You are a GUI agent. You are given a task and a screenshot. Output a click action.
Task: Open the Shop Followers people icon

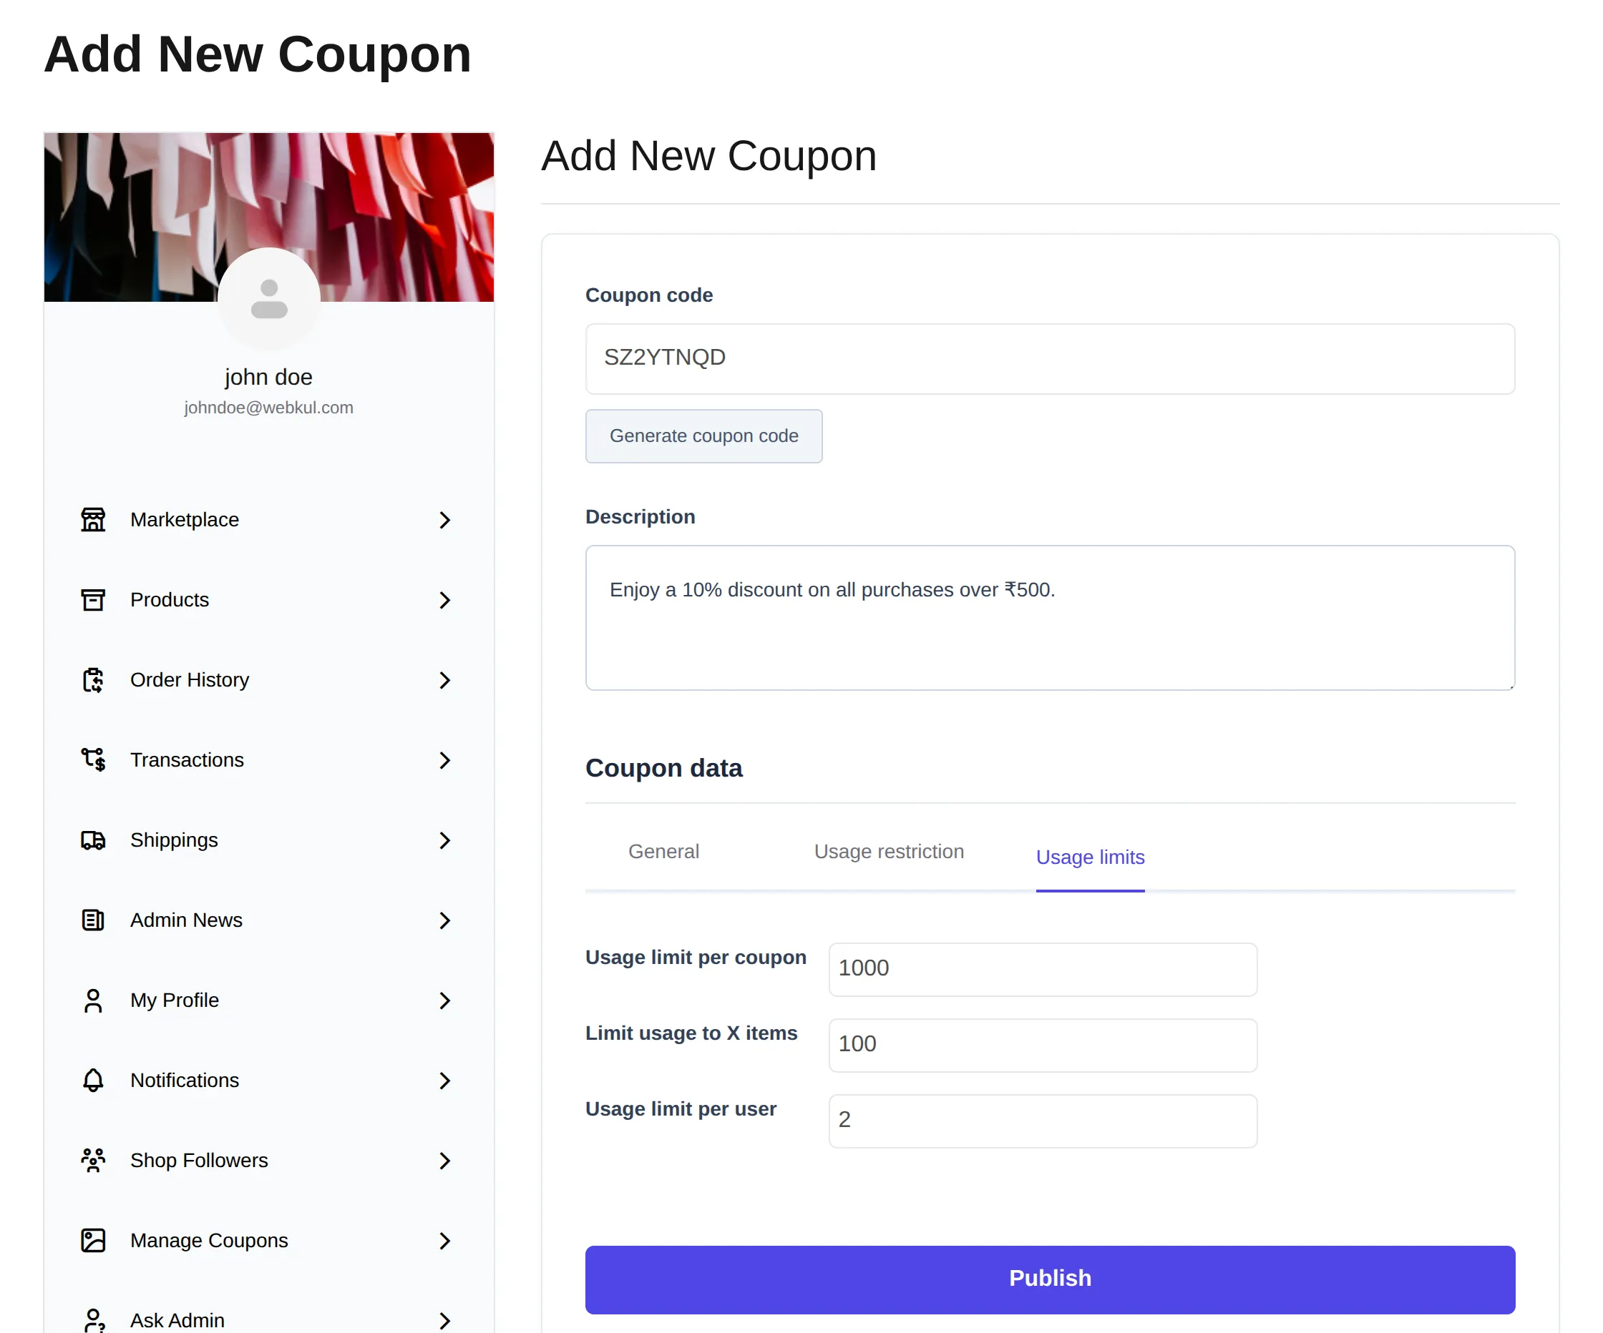pos(93,1161)
